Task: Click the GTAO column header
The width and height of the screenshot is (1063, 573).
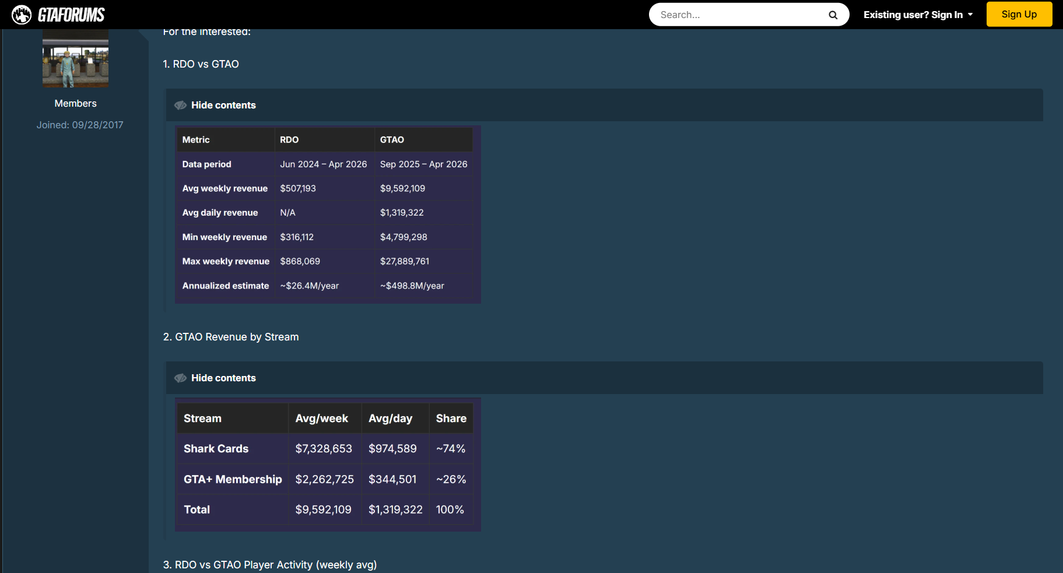Action: point(392,140)
